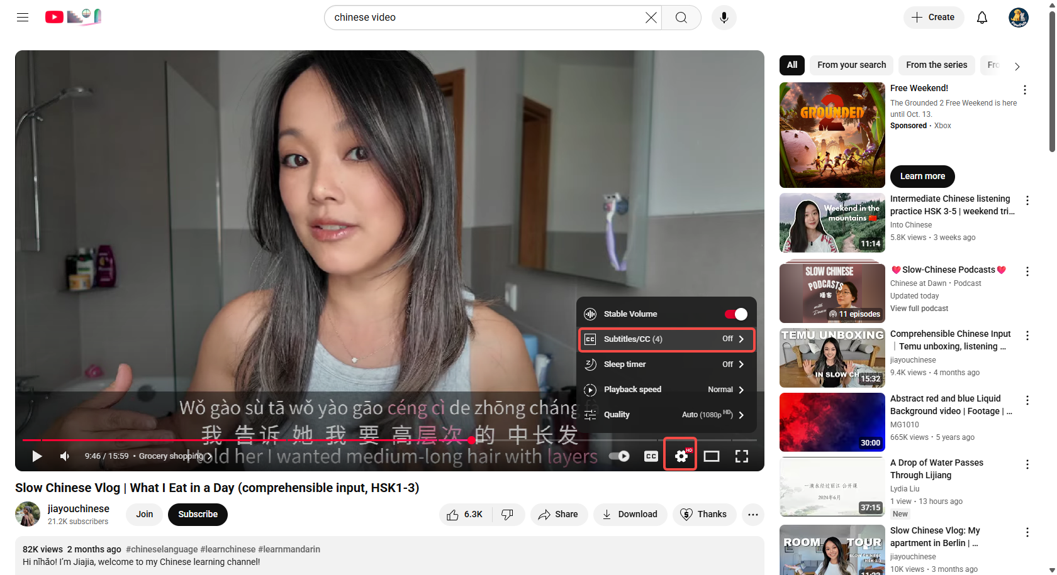Open the Temu unboxing video thumbnail
This screenshot has height=575, width=1057.
click(832, 358)
